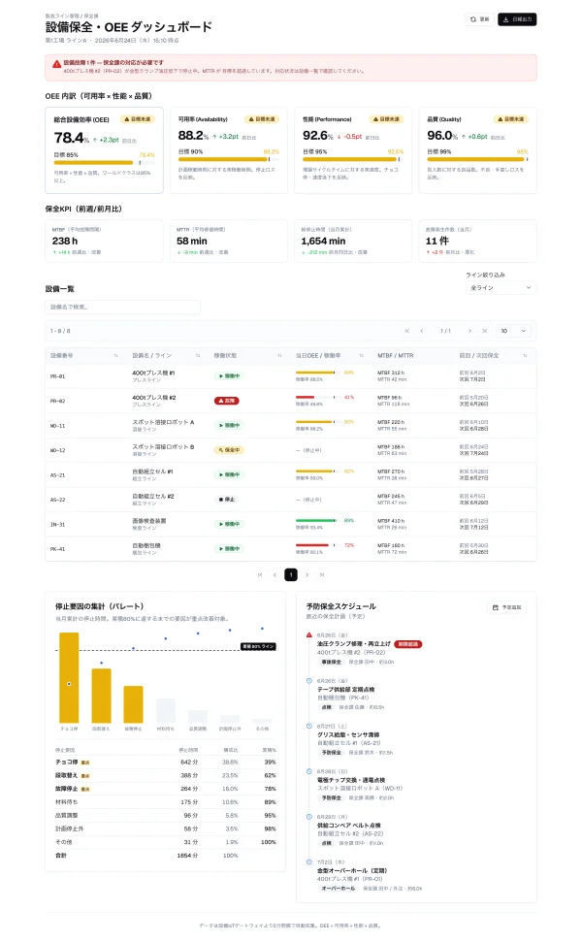Open the 11 件 failure count card

[x=477, y=241]
